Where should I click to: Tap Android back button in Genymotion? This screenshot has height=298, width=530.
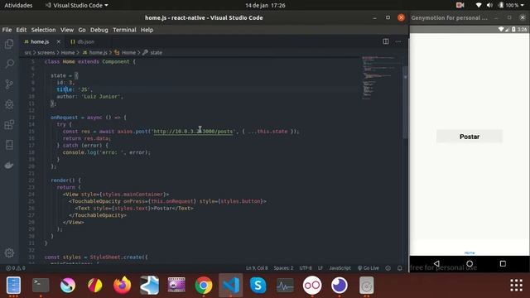[436, 263]
